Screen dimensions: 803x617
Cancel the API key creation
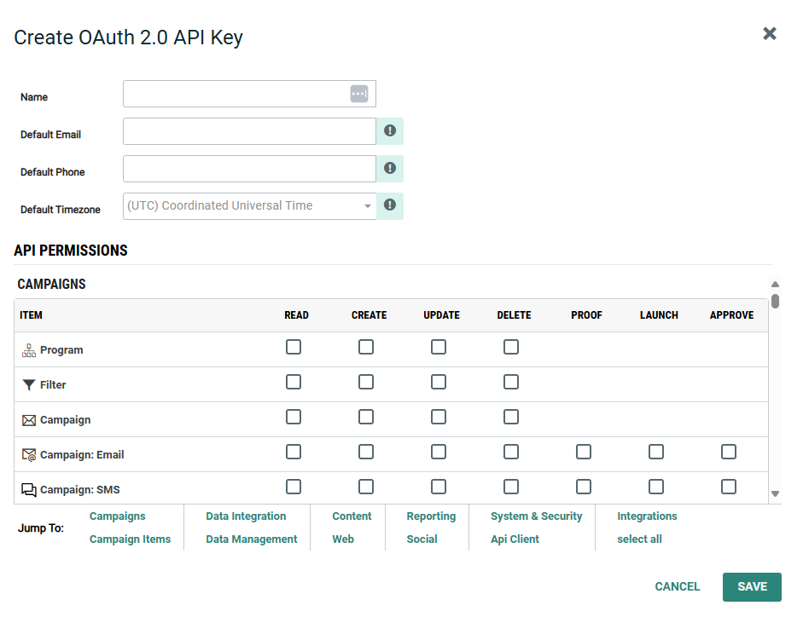click(x=677, y=586)
